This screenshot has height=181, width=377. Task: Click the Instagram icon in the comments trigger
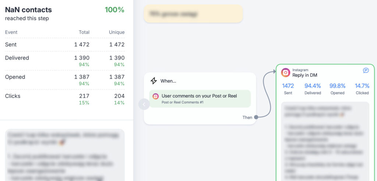[156, 96]
